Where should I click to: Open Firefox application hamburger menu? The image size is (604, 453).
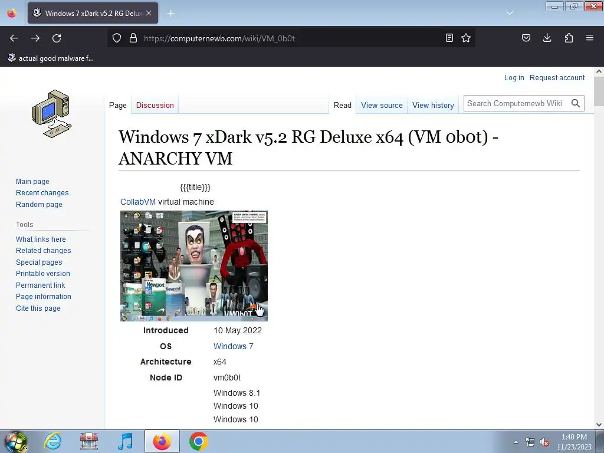point(590,38)
